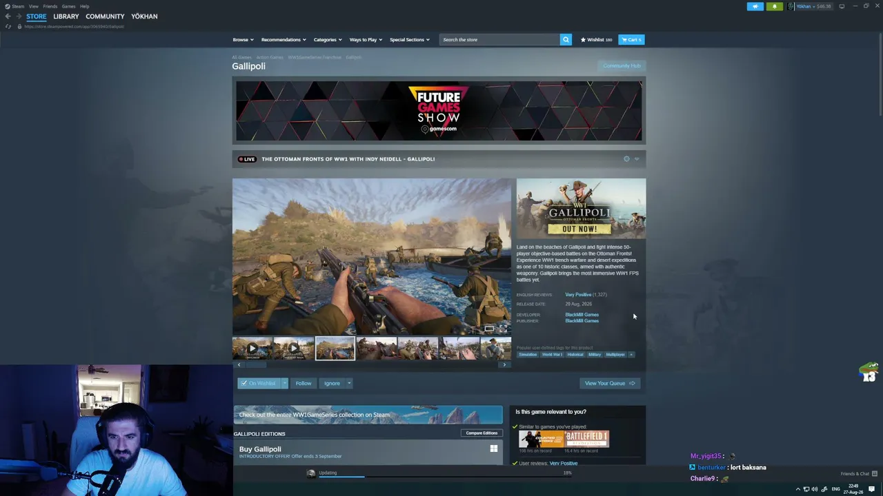
Task: Switch to the LIBRARY tab
Action: (x=66, y=17)
